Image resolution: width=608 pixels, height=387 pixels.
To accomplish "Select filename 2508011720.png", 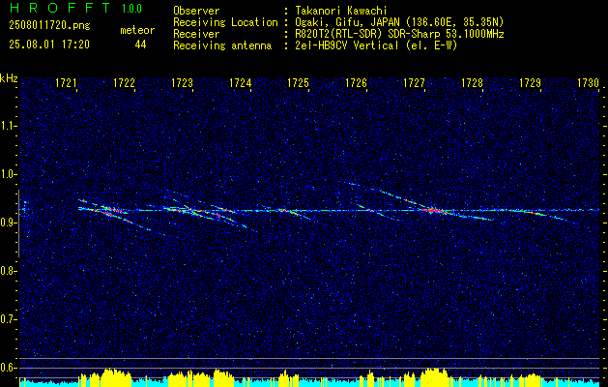I will 49,26.
